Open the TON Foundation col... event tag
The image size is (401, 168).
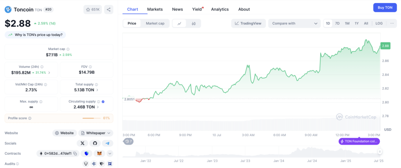(359, 141)
